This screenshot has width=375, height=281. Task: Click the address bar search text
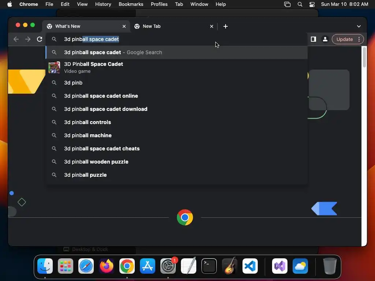[x=91, y=39]
